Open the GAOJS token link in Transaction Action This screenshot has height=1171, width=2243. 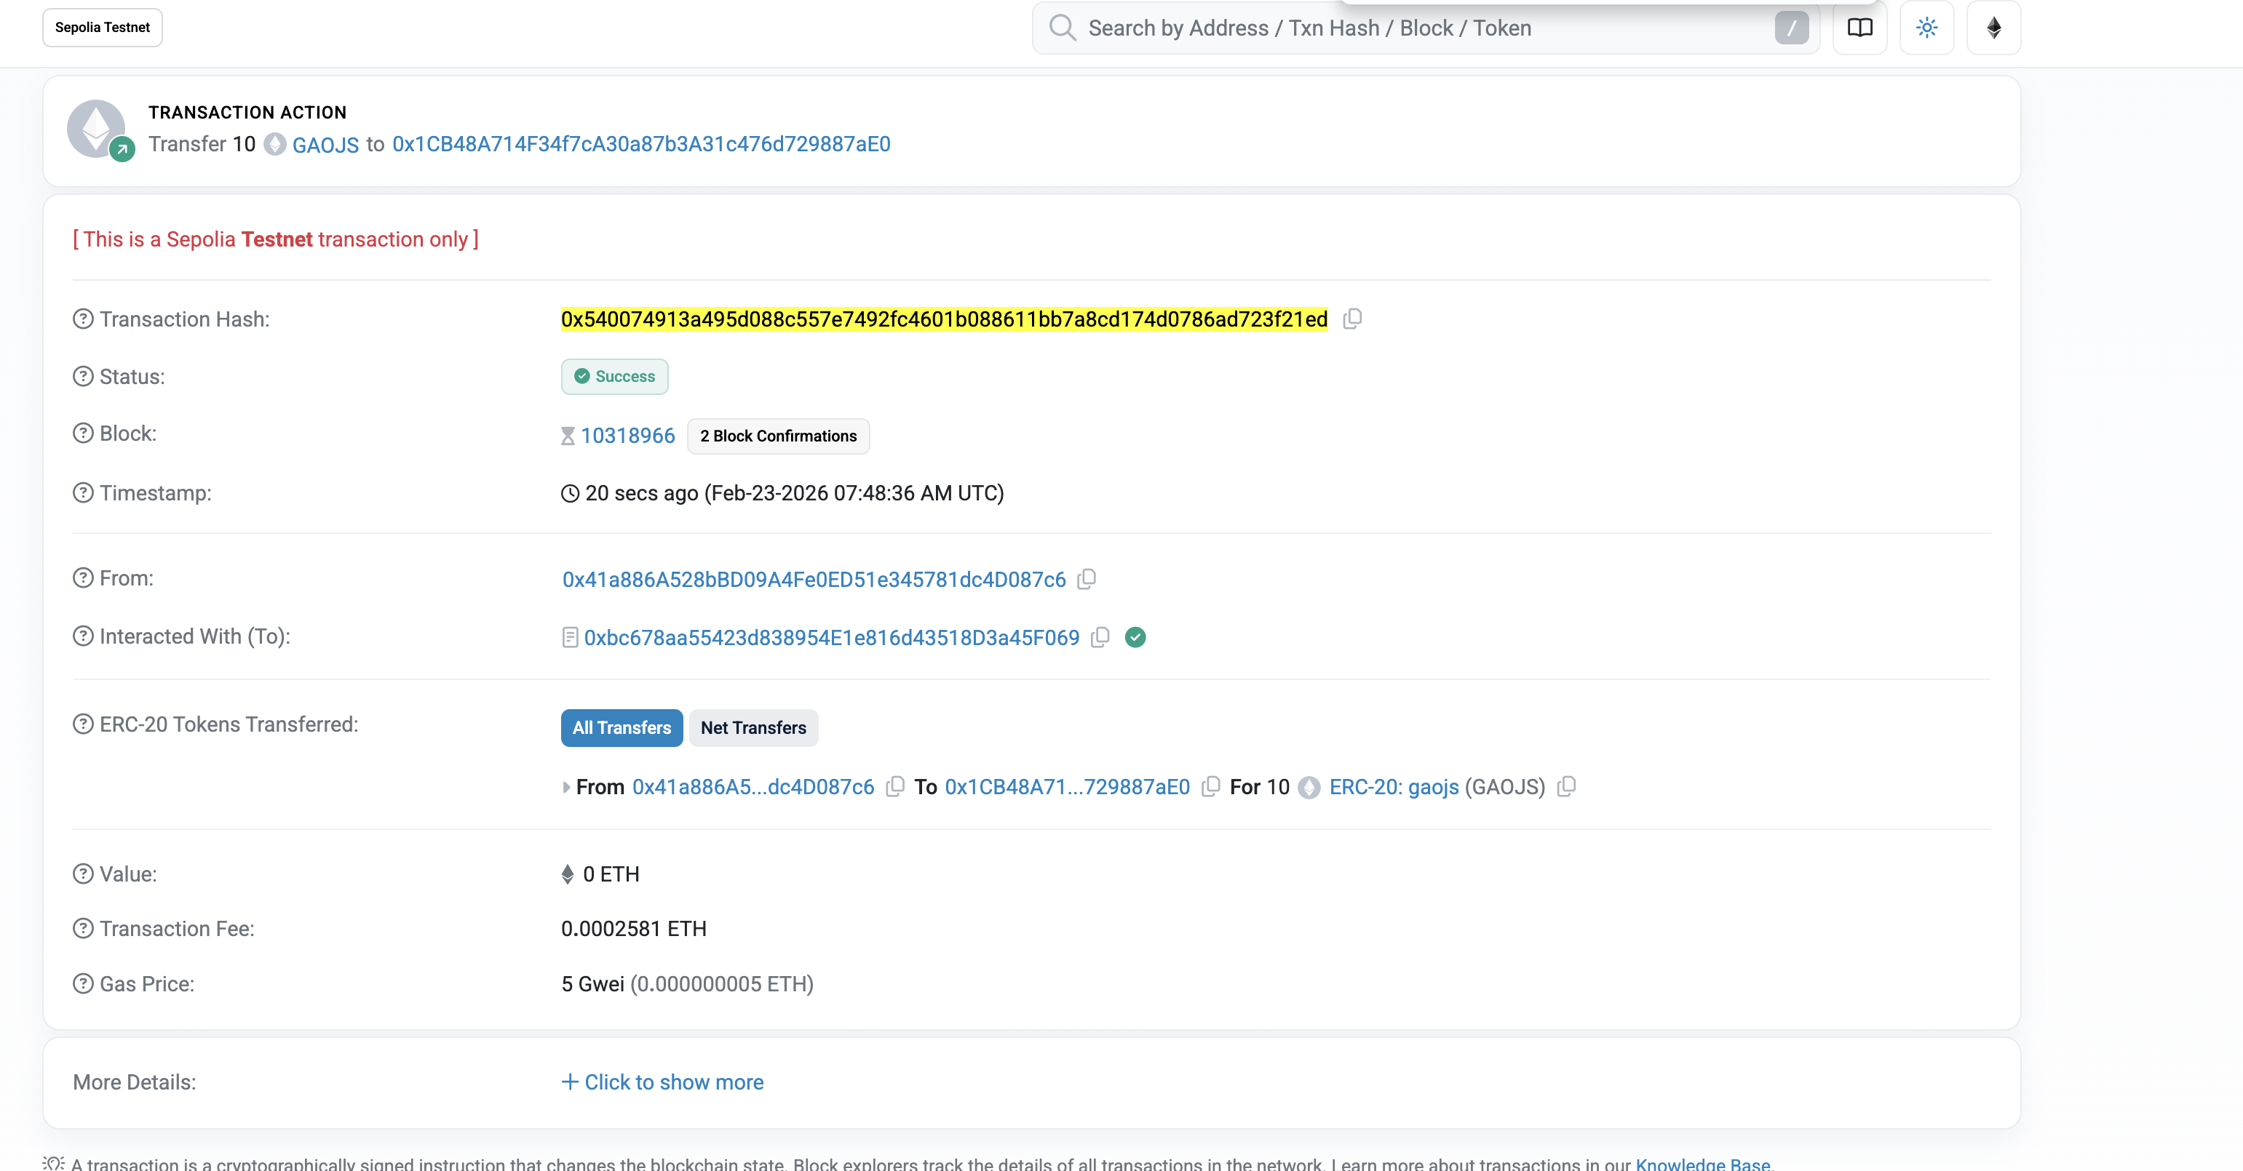point(325,145)
